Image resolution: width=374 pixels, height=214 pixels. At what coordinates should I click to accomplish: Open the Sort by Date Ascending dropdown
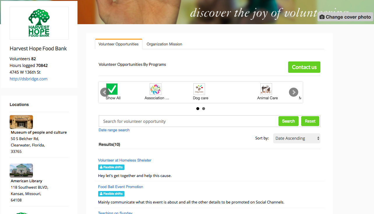pos(297,138)
